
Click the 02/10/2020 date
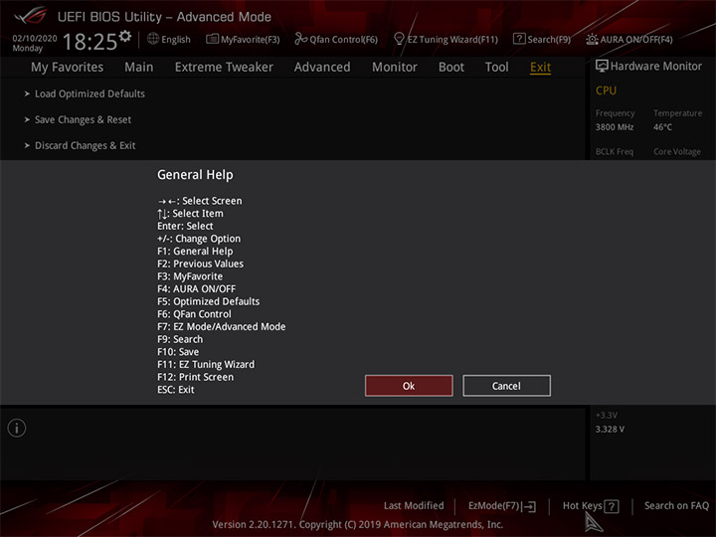tap(35, 39)
